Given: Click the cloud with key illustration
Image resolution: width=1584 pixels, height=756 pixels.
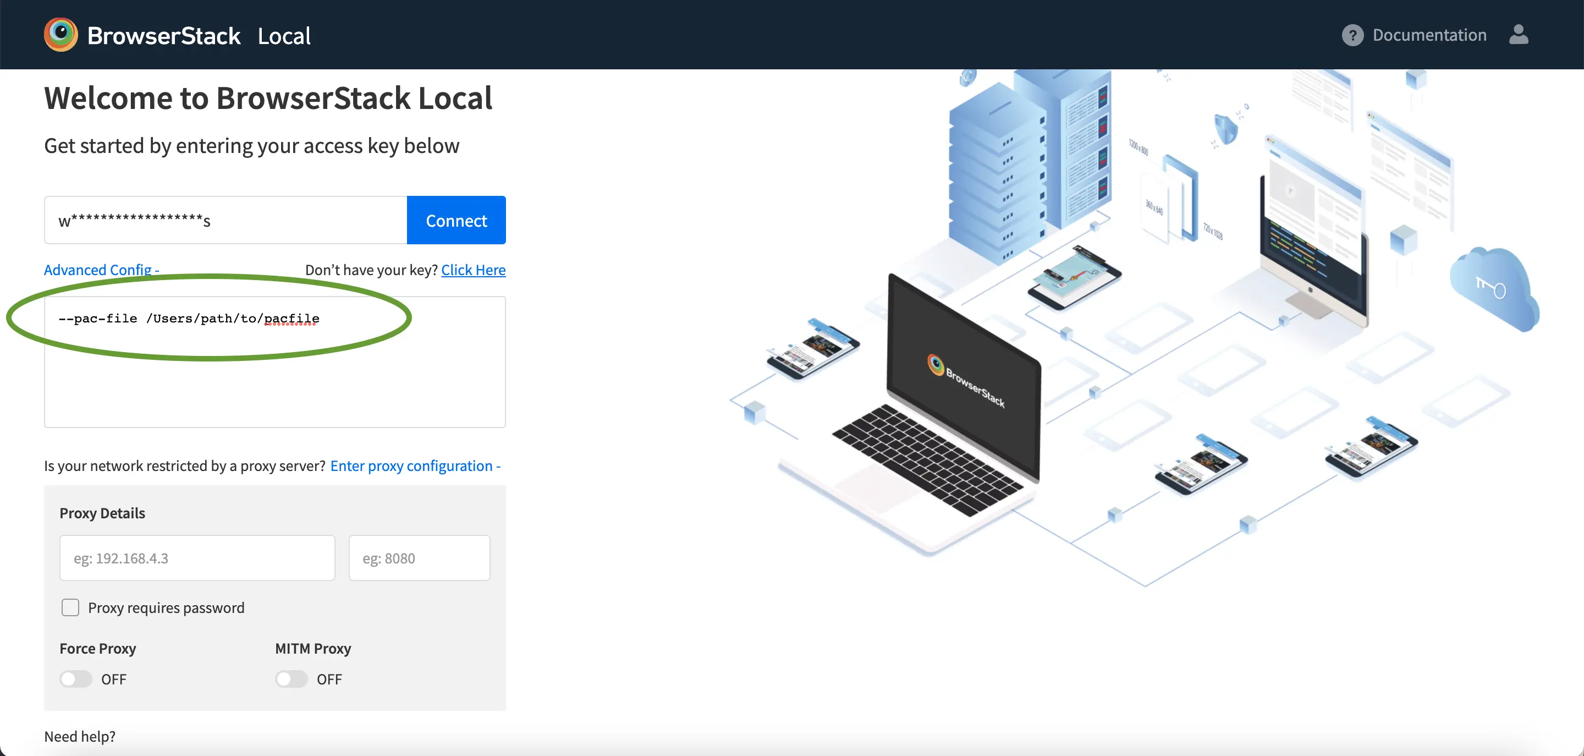Looking at the screenshot, I should (x=1494, y=287).
